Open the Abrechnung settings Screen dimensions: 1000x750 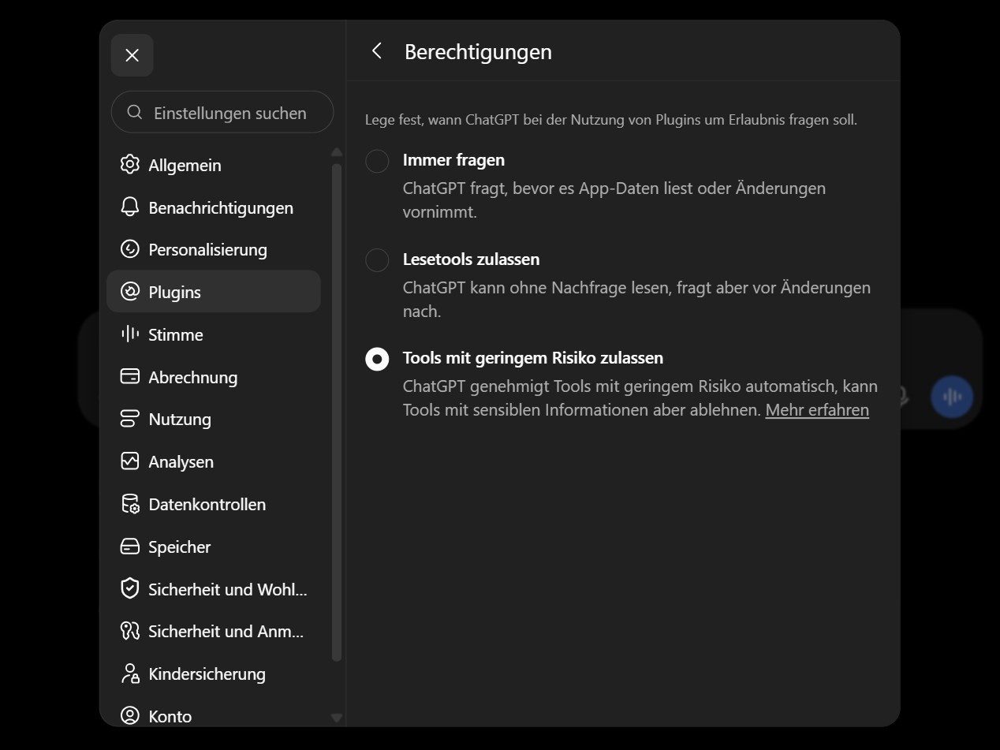(x=213, y=377)
